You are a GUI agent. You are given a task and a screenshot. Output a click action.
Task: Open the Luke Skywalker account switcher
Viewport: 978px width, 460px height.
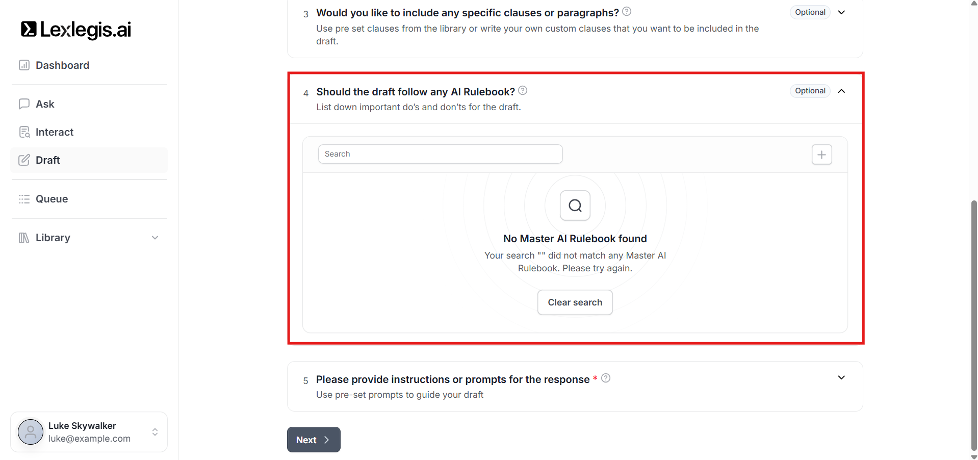tap(155, 432)
